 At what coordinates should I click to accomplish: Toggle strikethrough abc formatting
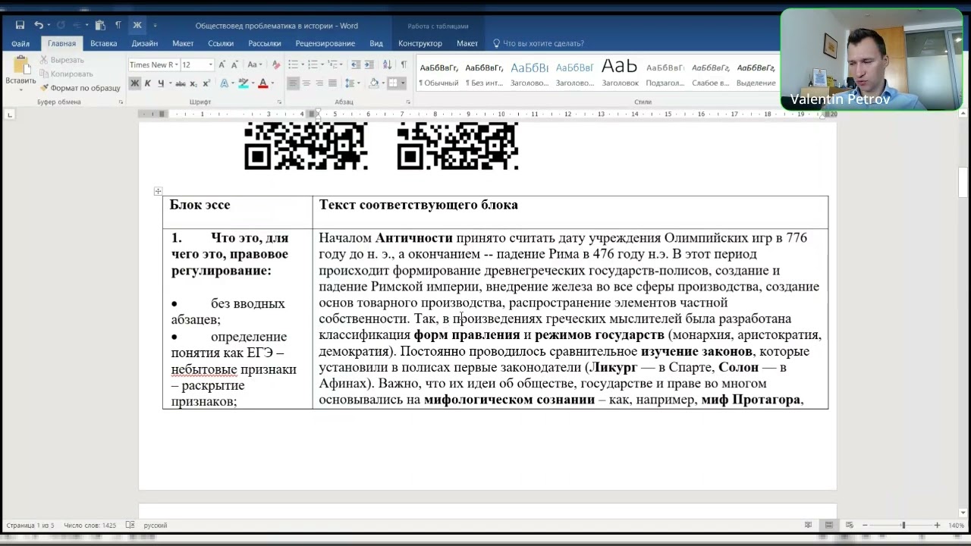180,83
